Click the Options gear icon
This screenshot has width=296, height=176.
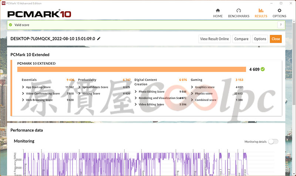pos(279,10)
